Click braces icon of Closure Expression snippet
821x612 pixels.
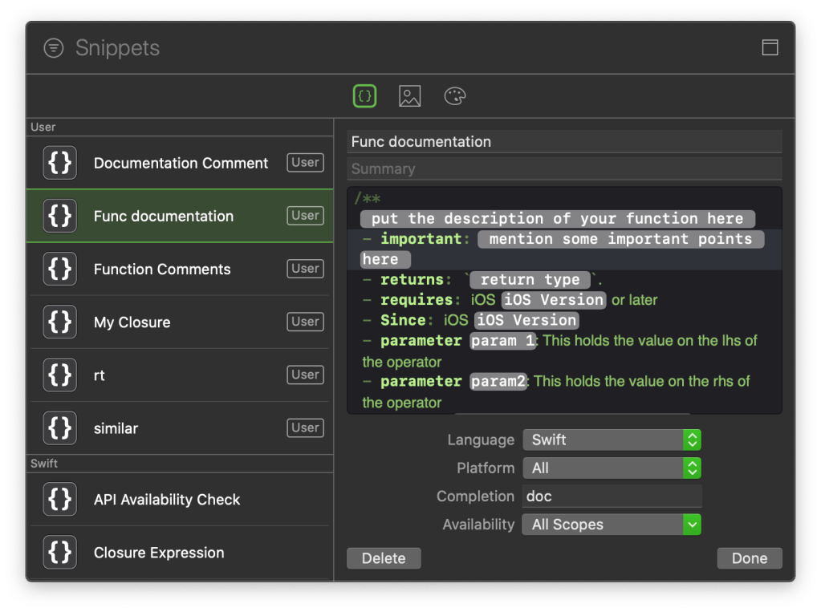pos(60,552)
